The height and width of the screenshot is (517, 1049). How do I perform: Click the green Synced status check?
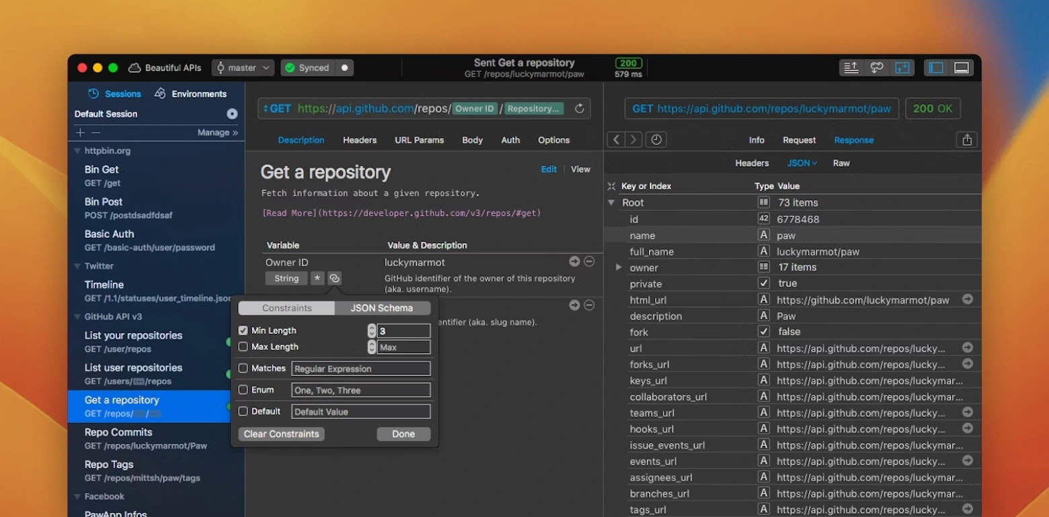(290, 68)
